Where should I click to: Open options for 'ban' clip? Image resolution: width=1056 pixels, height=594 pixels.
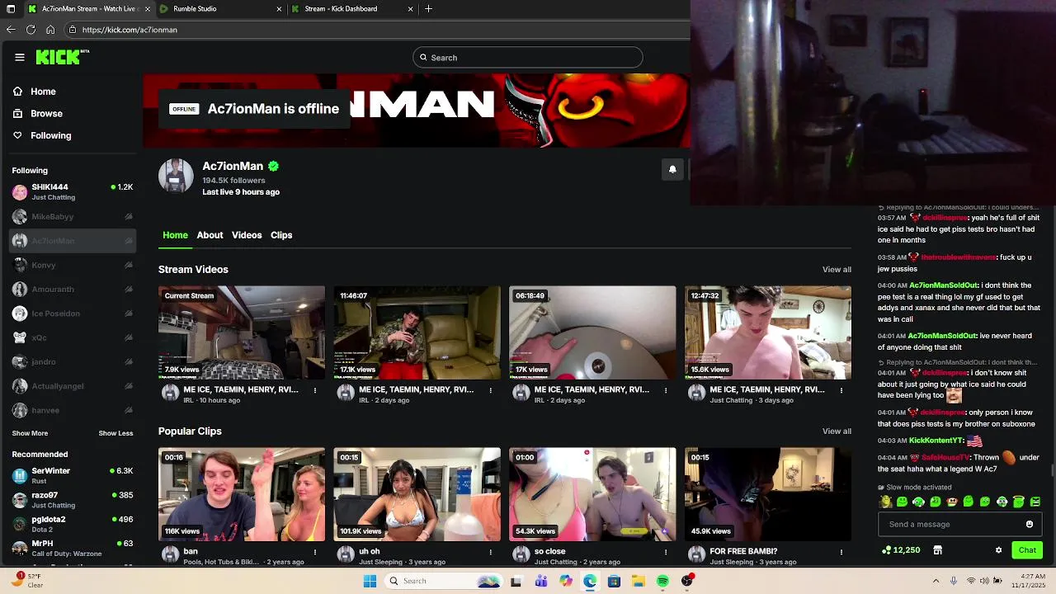[x=315, y=552]
